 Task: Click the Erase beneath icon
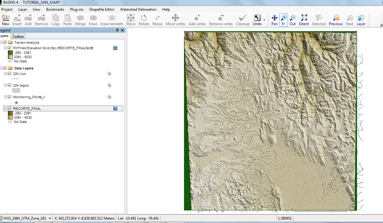[112, 18]
